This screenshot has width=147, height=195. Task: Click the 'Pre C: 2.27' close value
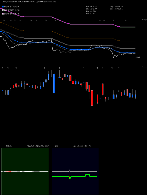(91, 14)
